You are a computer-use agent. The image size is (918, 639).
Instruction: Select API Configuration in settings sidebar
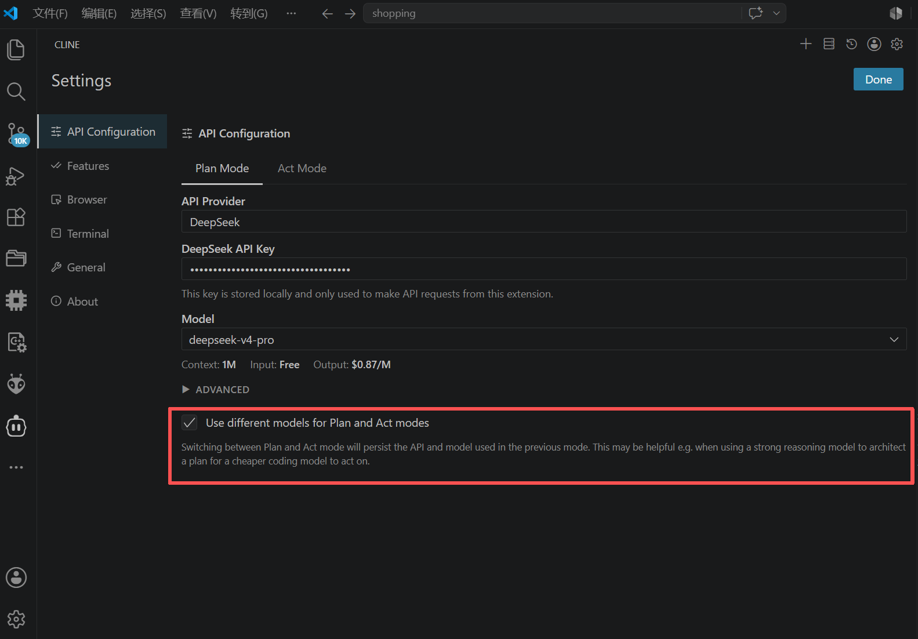click(103, 132)
